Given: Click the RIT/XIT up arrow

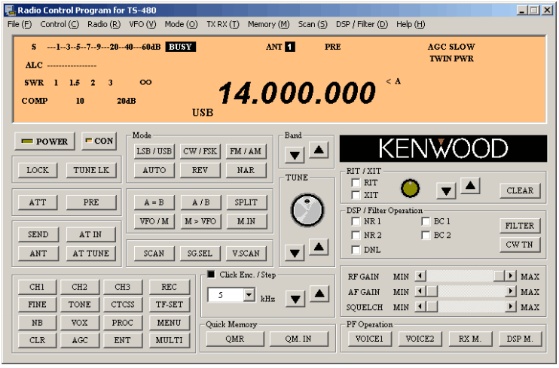Looking at the screenshot, I should (470, 186).
